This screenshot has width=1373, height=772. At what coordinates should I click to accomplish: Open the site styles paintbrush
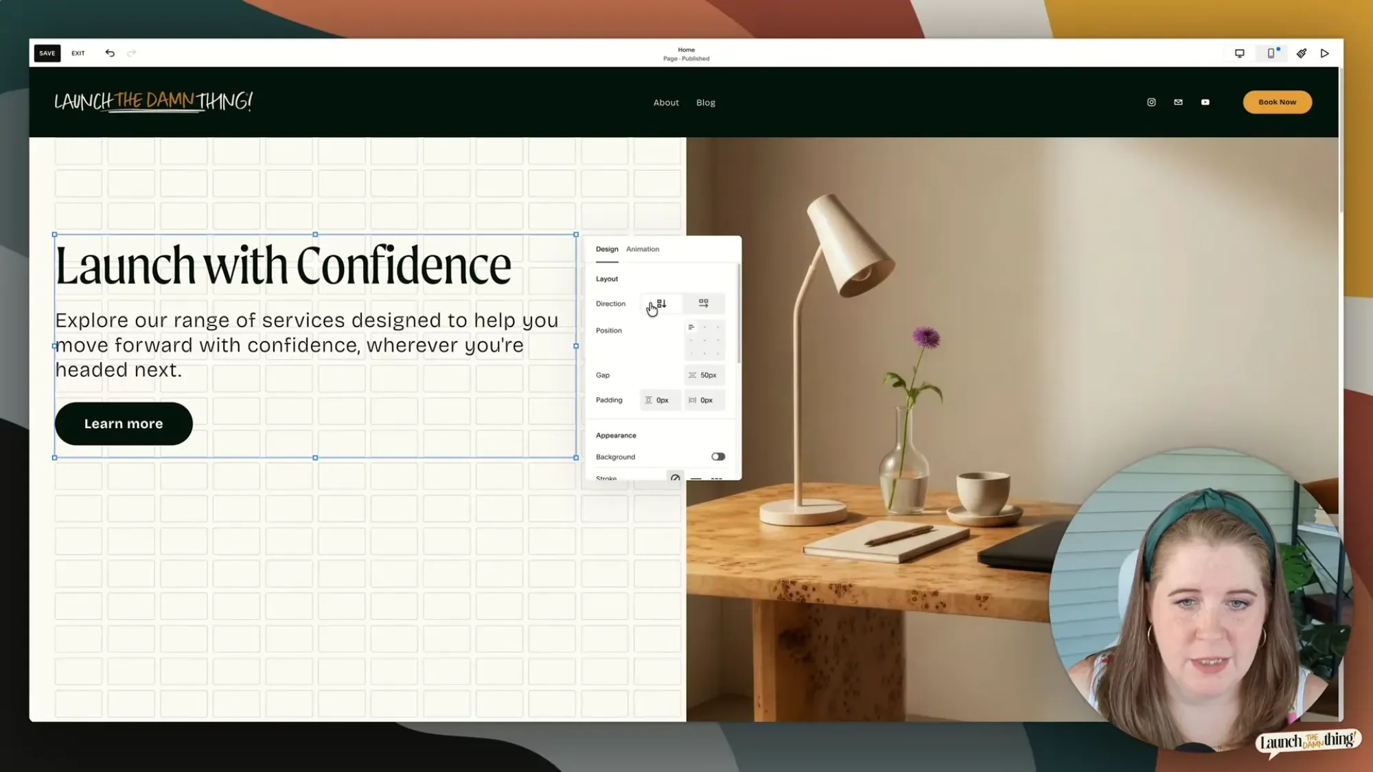(1301, 54)
